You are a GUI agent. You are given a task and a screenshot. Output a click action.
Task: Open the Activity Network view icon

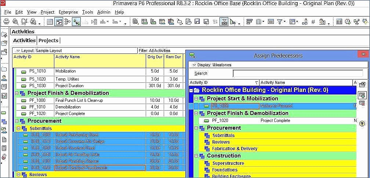(x=67, y=22)
